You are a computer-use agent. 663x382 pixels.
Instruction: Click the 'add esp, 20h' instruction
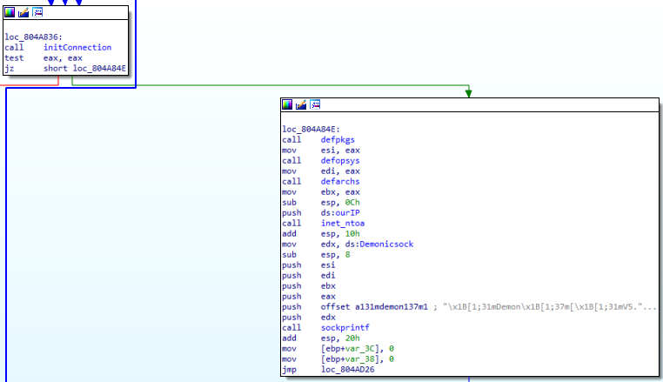pyautogui.click(x=321, y=338)
